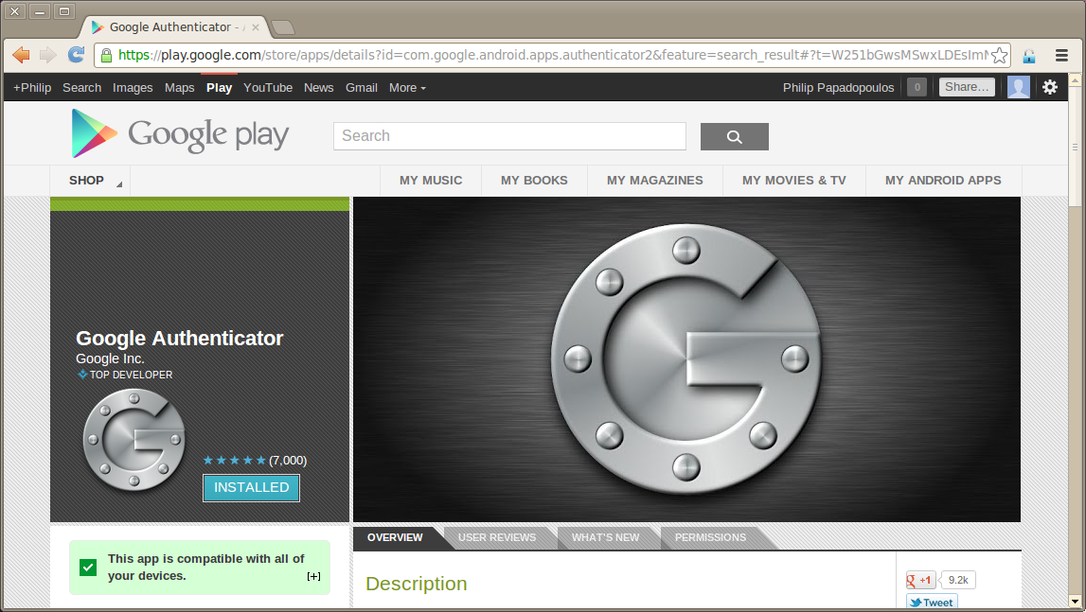Screen dimensions: 1086x612
Task: Click the magnifying glass search button
Action: 734,136
